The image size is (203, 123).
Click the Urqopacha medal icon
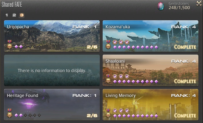pyautogui.click(x=9, y=44)
